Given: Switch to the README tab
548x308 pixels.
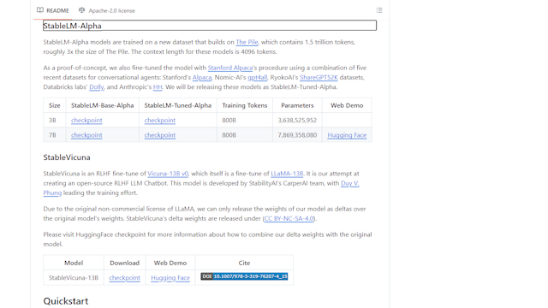Looking at the screenshot, I should coord(53,10).
